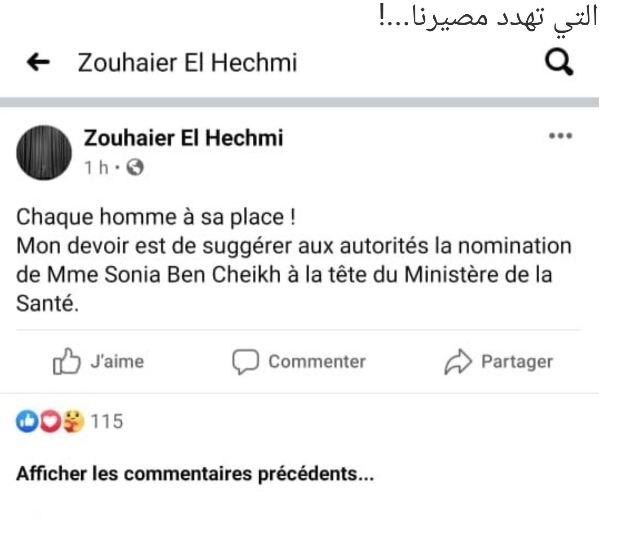Image resolution: width=621 pixels, height=534 pixels.
Task: Select the Partager label
Action: (517, 361)
